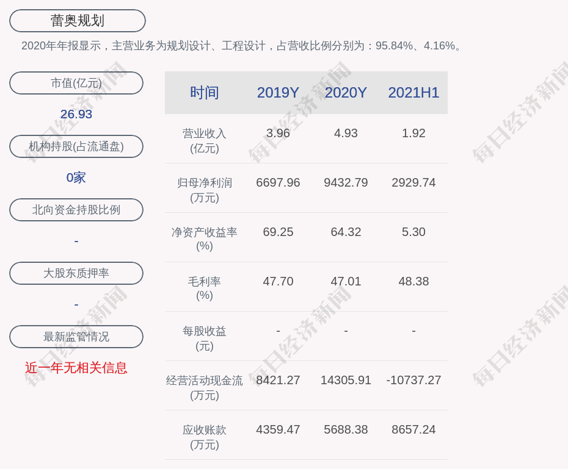Click the 时间 column header
The image size is (568, 469).
[x=205, y=93]
